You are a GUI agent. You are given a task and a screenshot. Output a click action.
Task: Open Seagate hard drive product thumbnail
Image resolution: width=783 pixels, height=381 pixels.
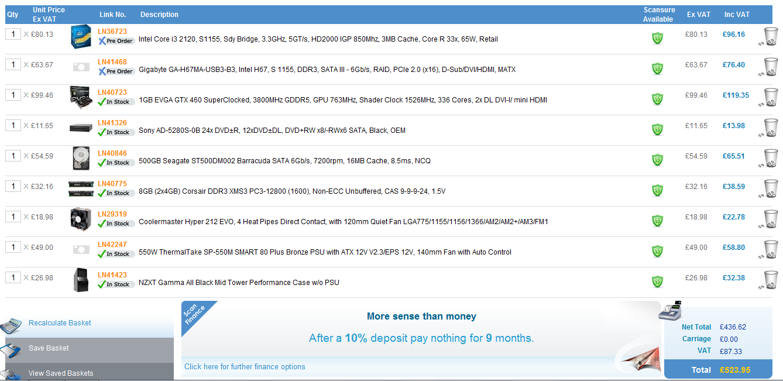tap(80, 158)
